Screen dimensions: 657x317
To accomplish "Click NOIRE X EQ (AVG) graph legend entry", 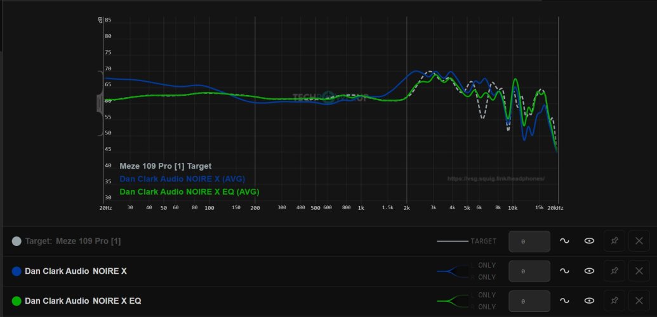I will coord(189,192).
